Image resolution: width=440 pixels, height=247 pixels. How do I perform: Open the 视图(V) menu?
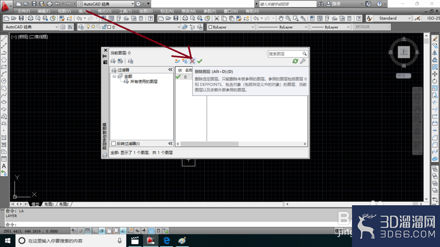coord(64,11)
